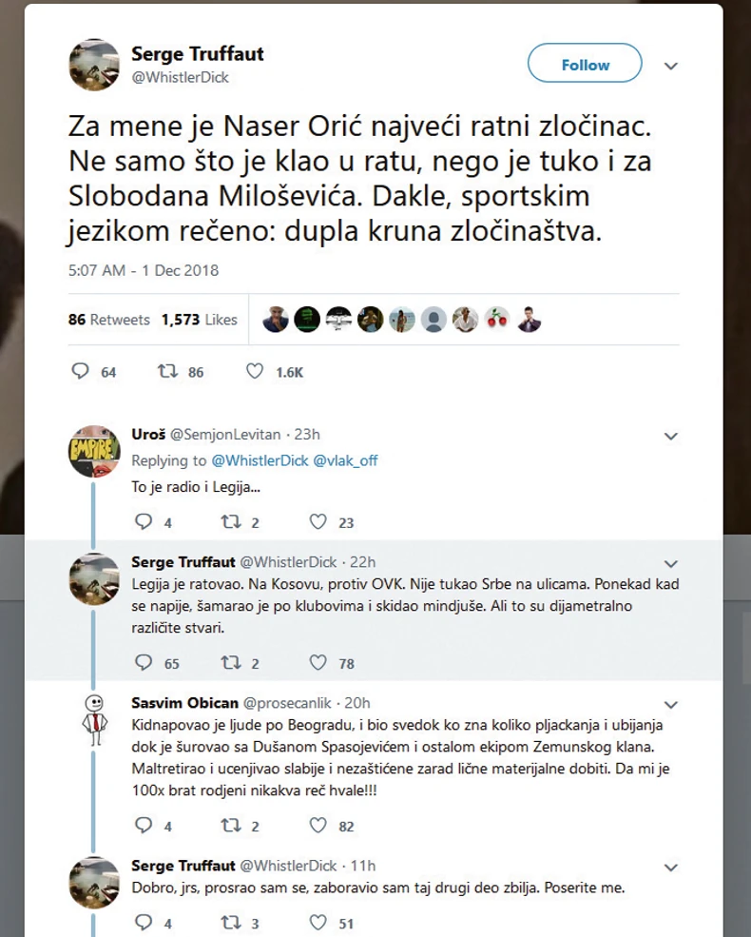751x937 pixels.
Task: Reply to Sasvim Obican's comment
Action: pos(144,826)
